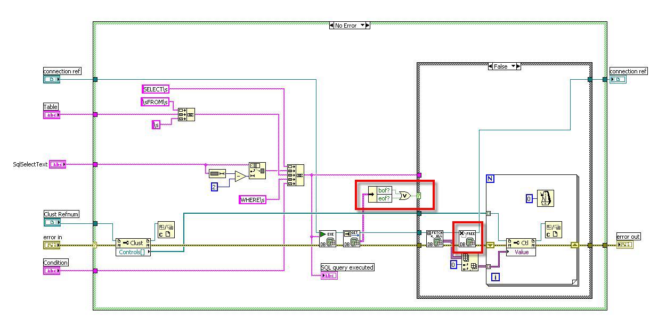Click the Condition label text
Image resolution: width=666 pixels, height=327 pixels.
56,263
